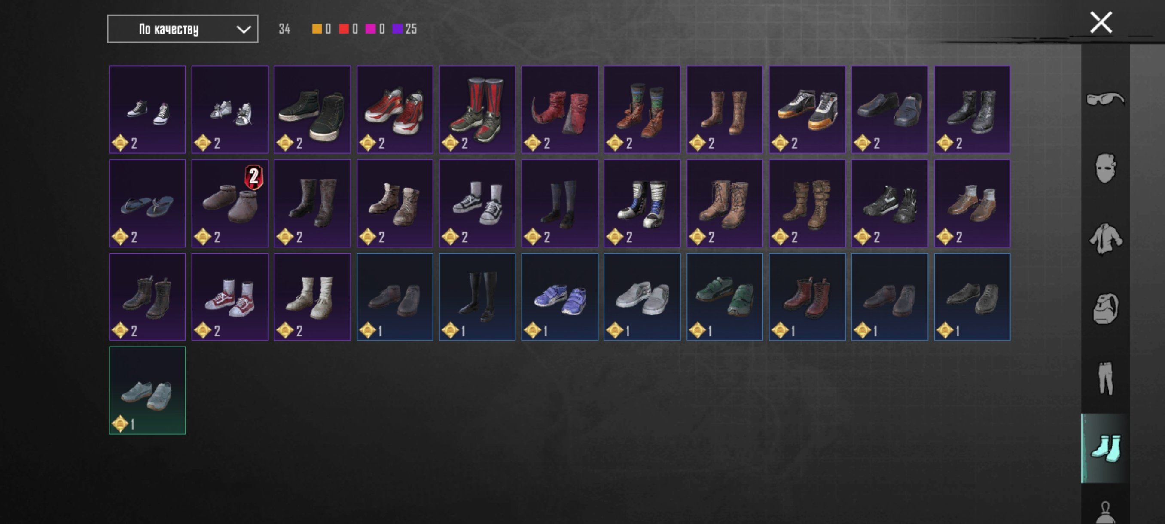The height and width of the screenshot is (524, 1165).
Task: Open the pants category icon
Action: coord(1105,378)
